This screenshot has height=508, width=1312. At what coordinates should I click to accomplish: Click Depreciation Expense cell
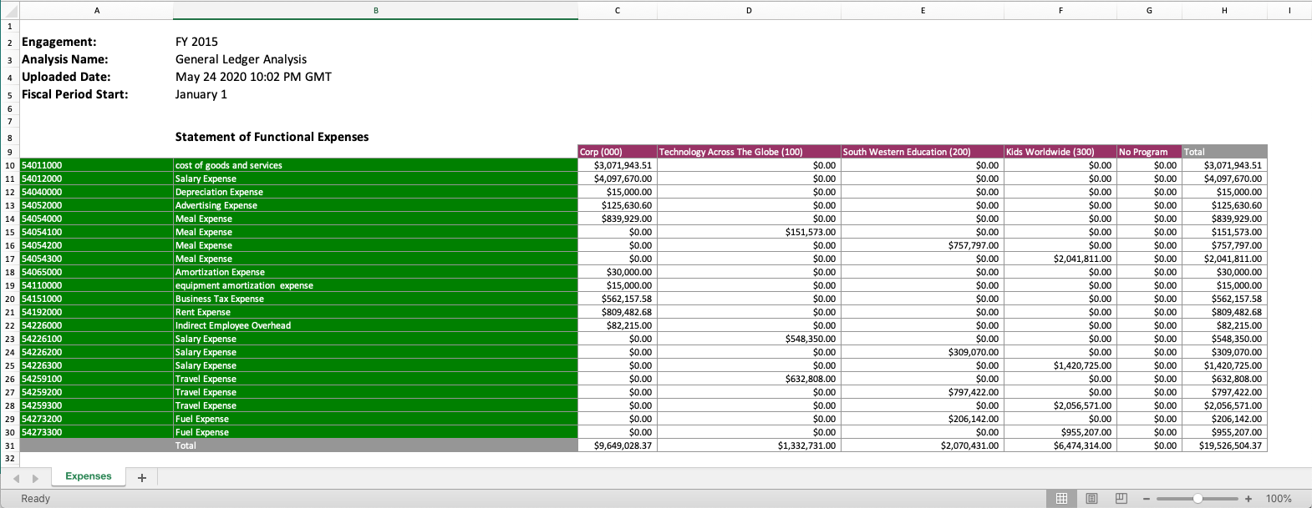click(x=376, y=192)
